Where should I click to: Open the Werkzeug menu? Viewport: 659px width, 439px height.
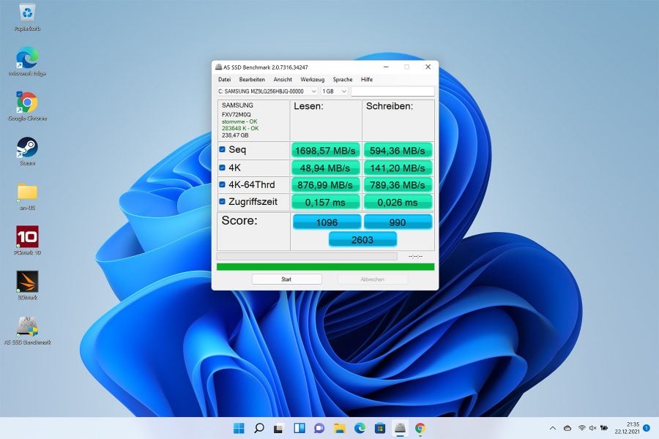[312, 80]
